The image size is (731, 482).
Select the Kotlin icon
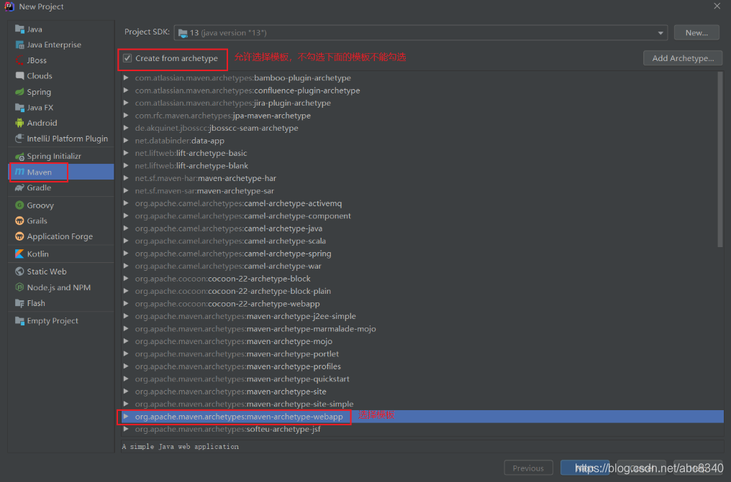[x=19, y=254]
